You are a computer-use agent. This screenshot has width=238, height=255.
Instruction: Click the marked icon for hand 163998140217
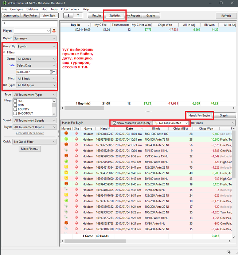pyautogui.click(x=66, y=133)
